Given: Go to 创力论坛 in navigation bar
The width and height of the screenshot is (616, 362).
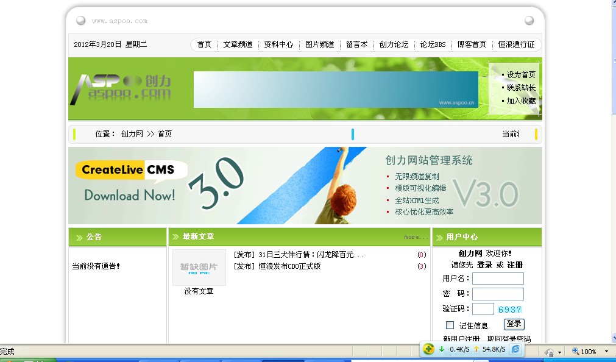Looking at the screenshot, I should tap(394, 44).
